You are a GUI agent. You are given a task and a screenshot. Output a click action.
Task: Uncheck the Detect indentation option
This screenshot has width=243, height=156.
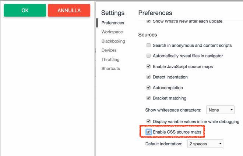coord(149,77)
